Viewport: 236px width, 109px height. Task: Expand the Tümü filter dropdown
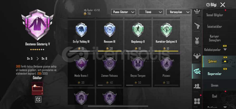coord(151,12)
